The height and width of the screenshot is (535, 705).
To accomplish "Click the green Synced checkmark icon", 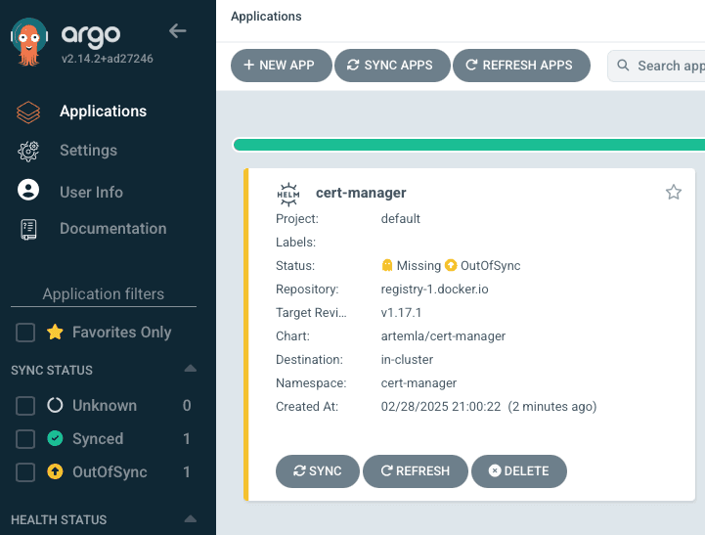I will [x=55, y=438].
